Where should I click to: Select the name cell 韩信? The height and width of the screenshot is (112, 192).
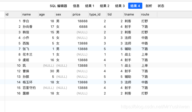coord(26,32)
